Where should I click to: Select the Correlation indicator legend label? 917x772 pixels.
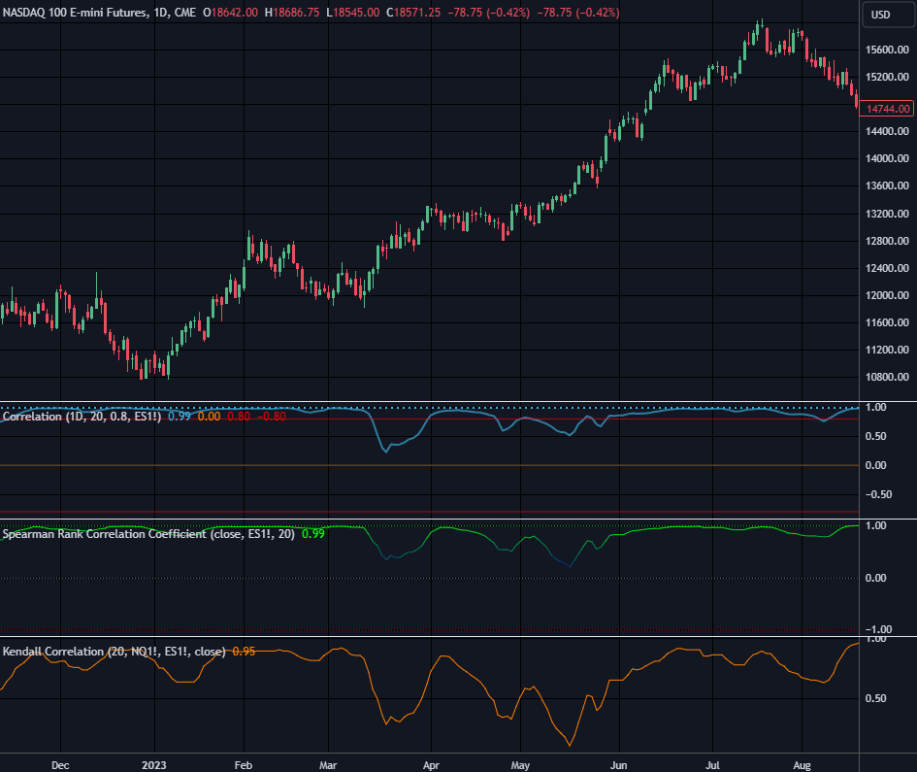[82, 417]
